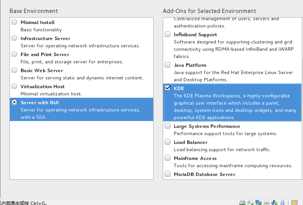Pick the Basic Web Server radio button

pos(14,70)
